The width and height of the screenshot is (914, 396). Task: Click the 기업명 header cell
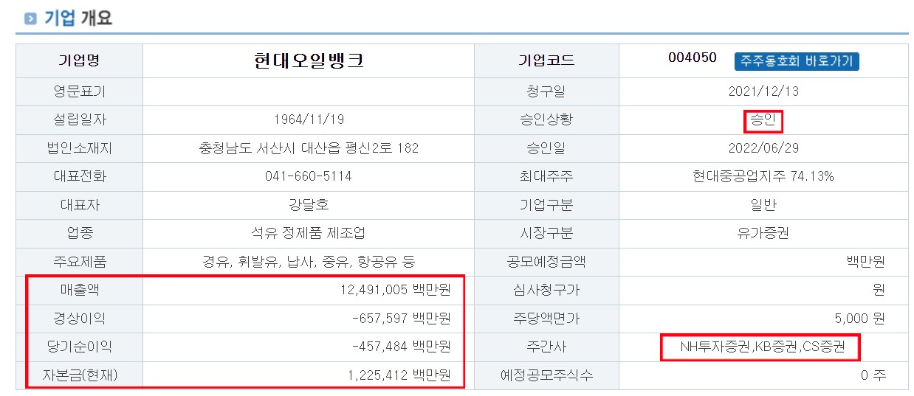(x=80, y=60)
